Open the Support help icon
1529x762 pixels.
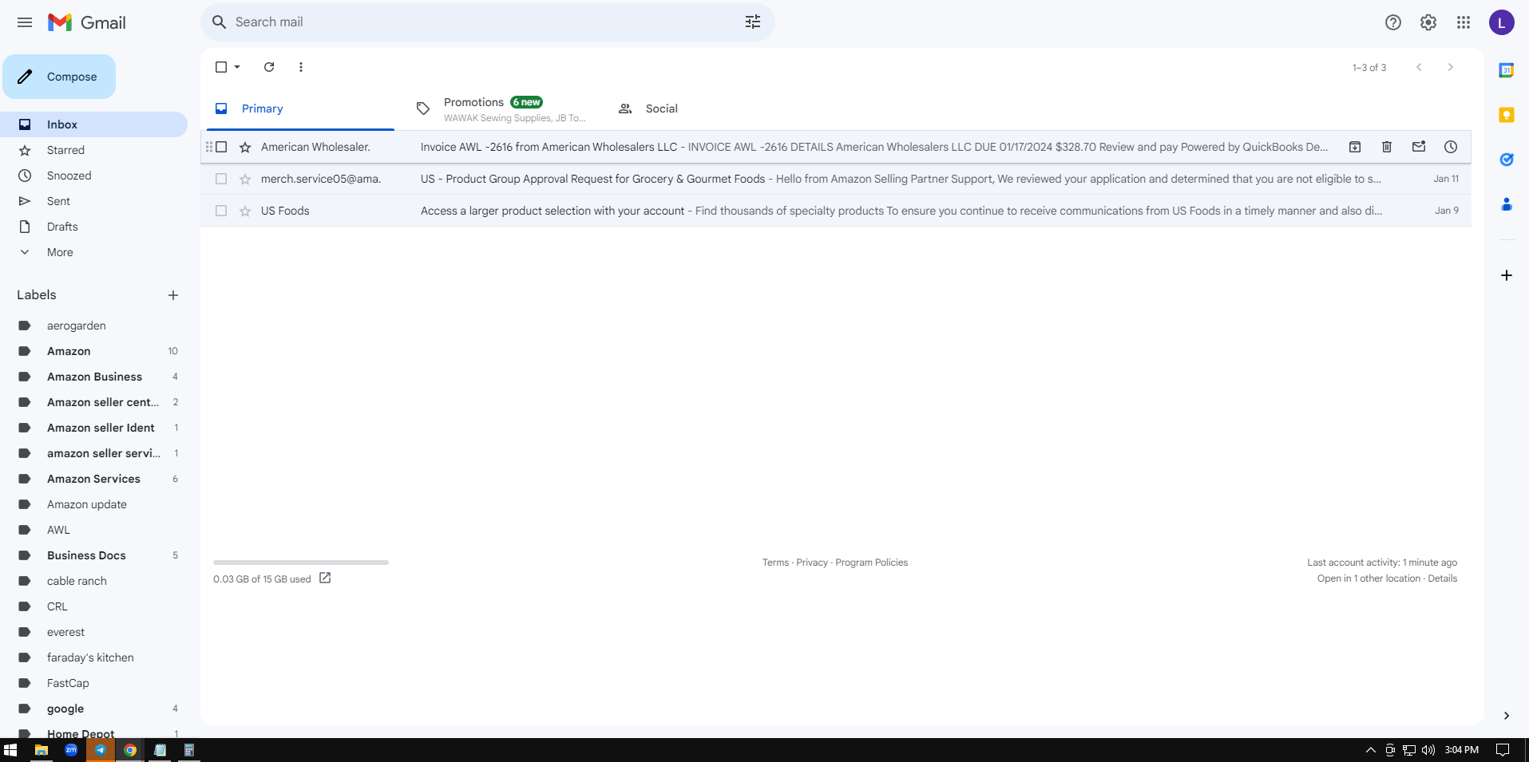click(x=1393, y=22)
